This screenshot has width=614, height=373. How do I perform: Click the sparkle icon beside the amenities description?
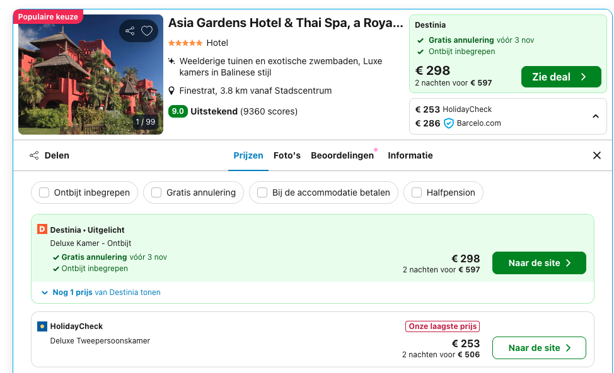171,61
